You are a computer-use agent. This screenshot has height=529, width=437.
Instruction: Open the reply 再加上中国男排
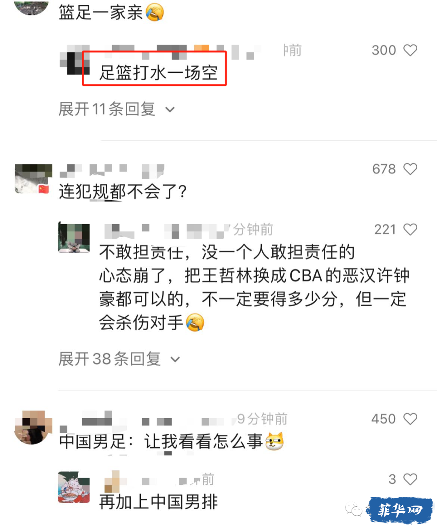point(159,502)
